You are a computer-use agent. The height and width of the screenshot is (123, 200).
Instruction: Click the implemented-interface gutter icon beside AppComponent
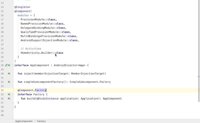(9, 65)
